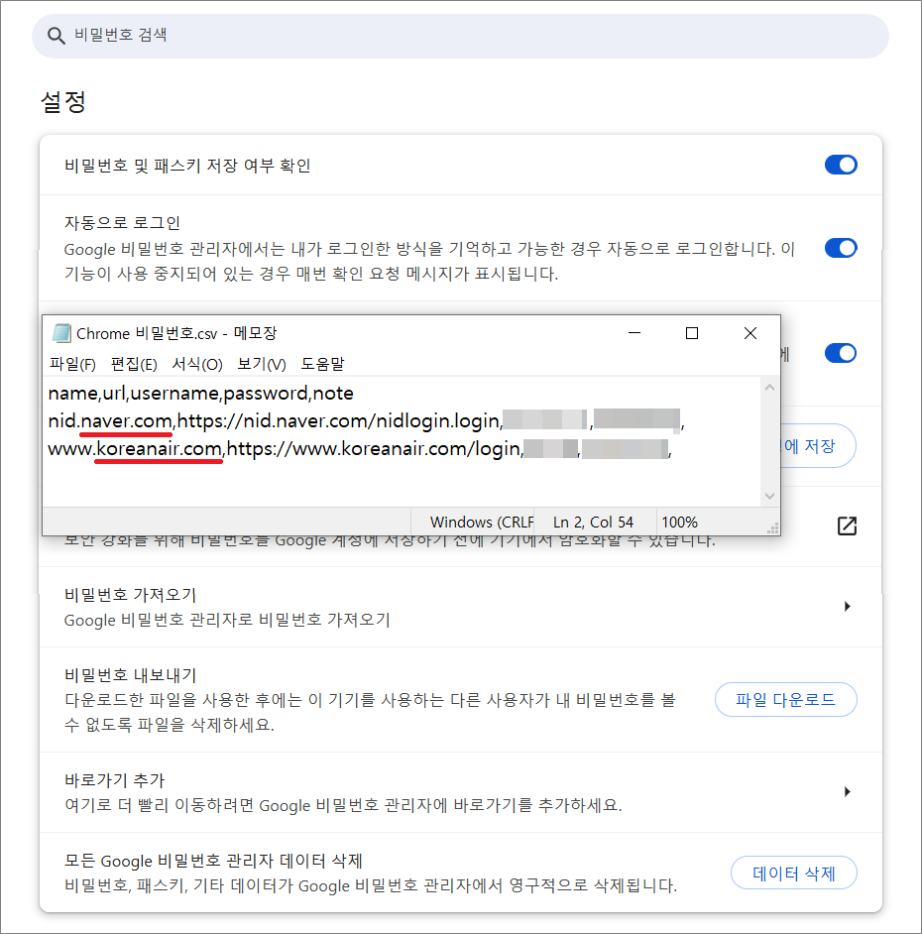Screen dimensions: 922x934
Task: Click the Notepad app icon in the title bar
Action: (61, 333)
